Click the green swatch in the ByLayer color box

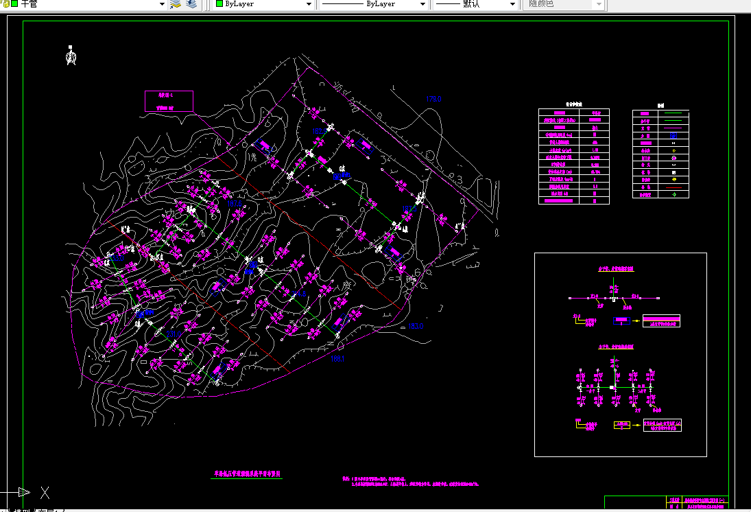[x=219, y=4]
